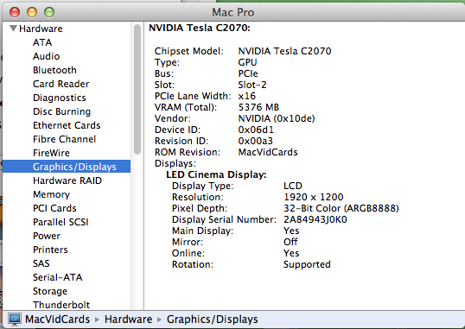Image resolution: width=465 pixels, height=329 pixels.
Task: View Memory information
Action: tap(52, 194)
